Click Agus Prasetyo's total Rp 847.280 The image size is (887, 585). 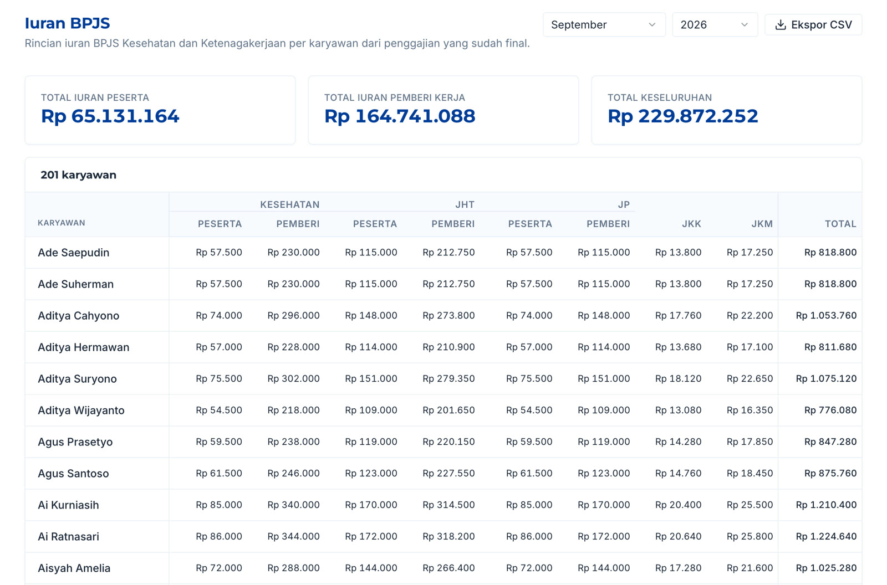(830, 442)
